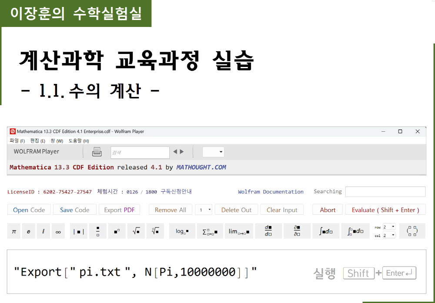Insert logarithm with base template
The width and height of the screenshot is (435, 303).
click(182, 231)
